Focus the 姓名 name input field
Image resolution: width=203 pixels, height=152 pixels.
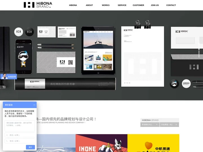tap(20, 135)
